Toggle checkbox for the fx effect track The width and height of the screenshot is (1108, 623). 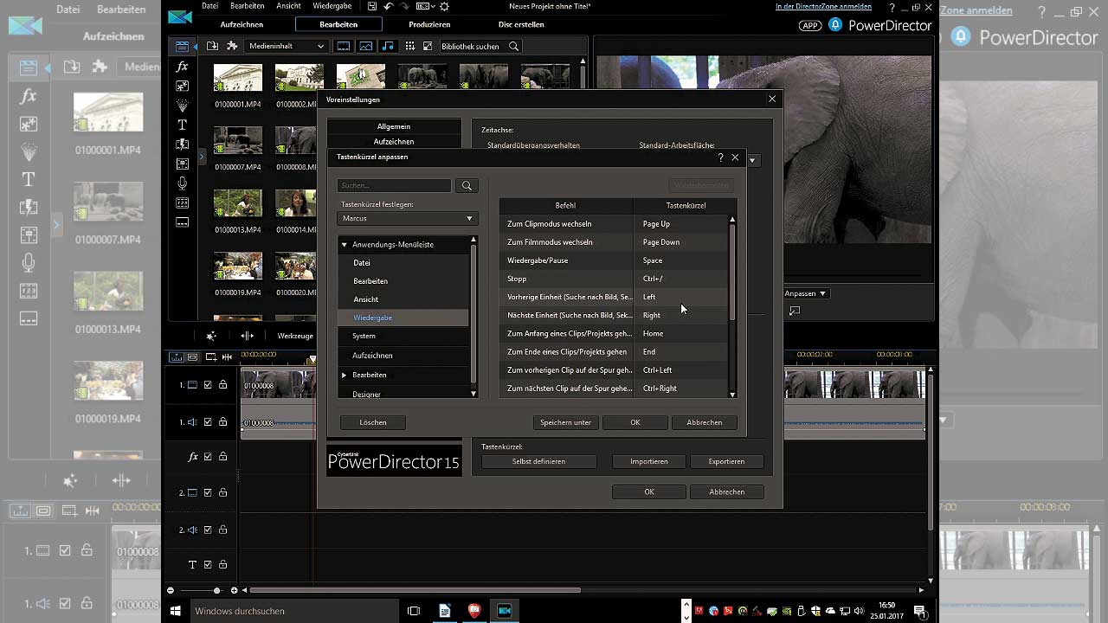208,457
